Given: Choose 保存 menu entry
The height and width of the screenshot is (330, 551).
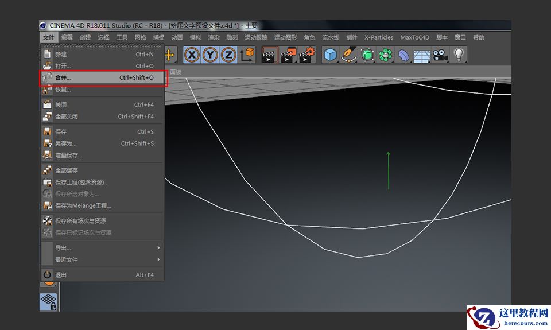Looking at the screenshot, I should [103, 132].
